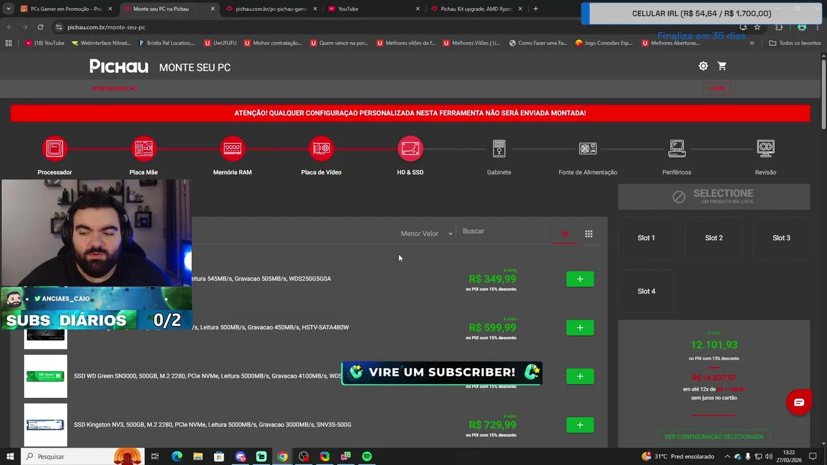Toggle the site theme sun icon
Screen dimensions: 827x465
703,66
